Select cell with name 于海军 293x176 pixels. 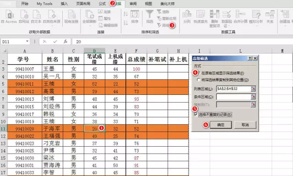tap(53, 128)
